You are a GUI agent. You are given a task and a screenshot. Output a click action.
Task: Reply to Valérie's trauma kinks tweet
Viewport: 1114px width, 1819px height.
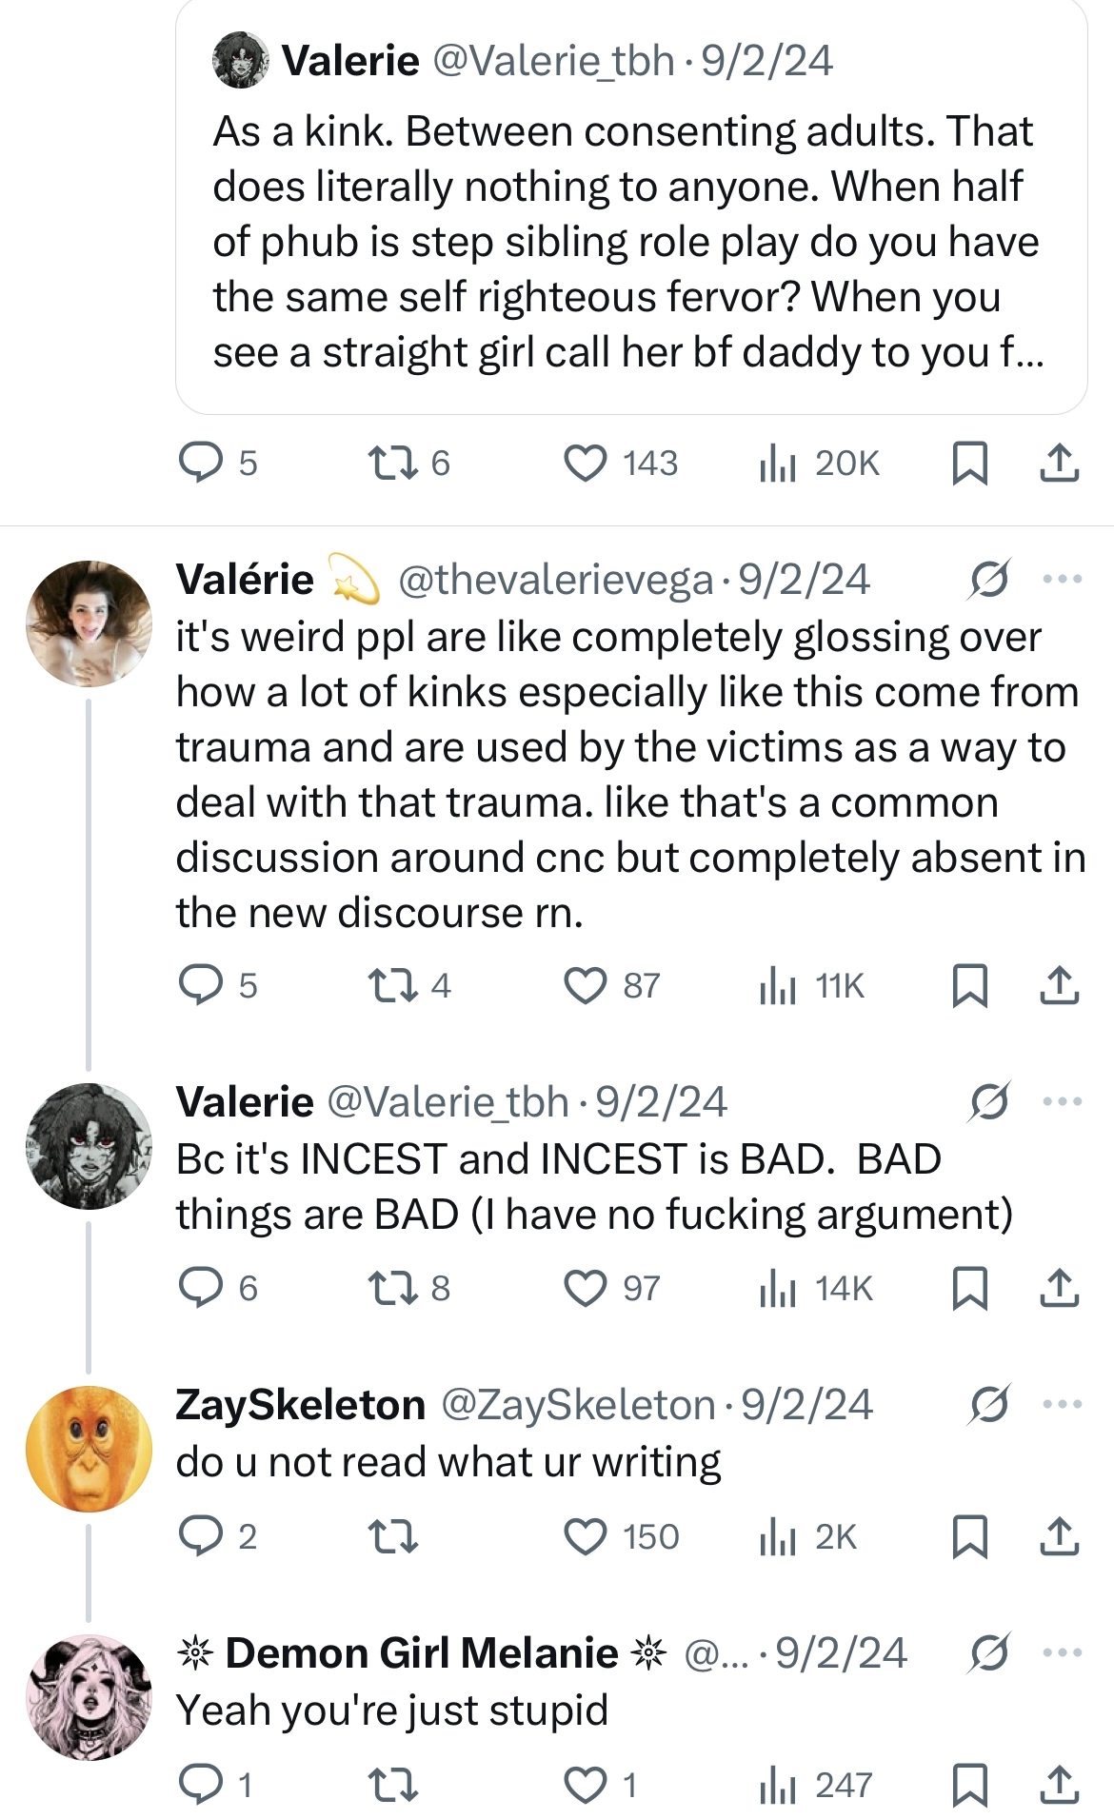201,985
